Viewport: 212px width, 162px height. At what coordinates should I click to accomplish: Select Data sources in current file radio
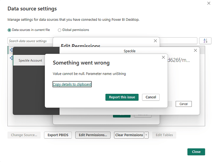pyautogui.click(x=9, y=30)
